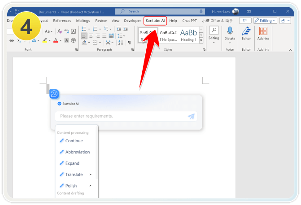This screenshot has width=301, height=205.
Task: Click the Asian Layout icon
Action: [108, 43]
